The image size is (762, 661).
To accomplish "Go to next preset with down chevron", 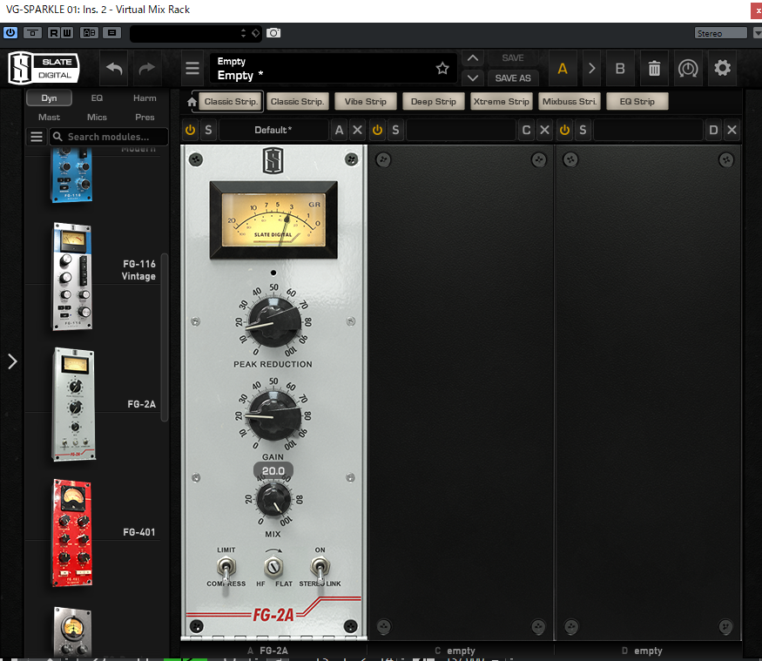I will coord(472,78).
